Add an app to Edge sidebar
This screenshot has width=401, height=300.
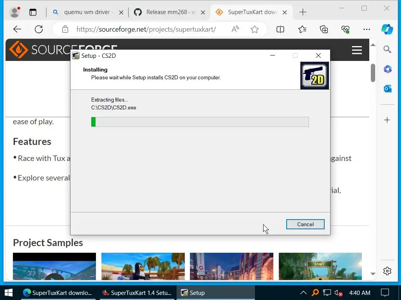(387, 120)
